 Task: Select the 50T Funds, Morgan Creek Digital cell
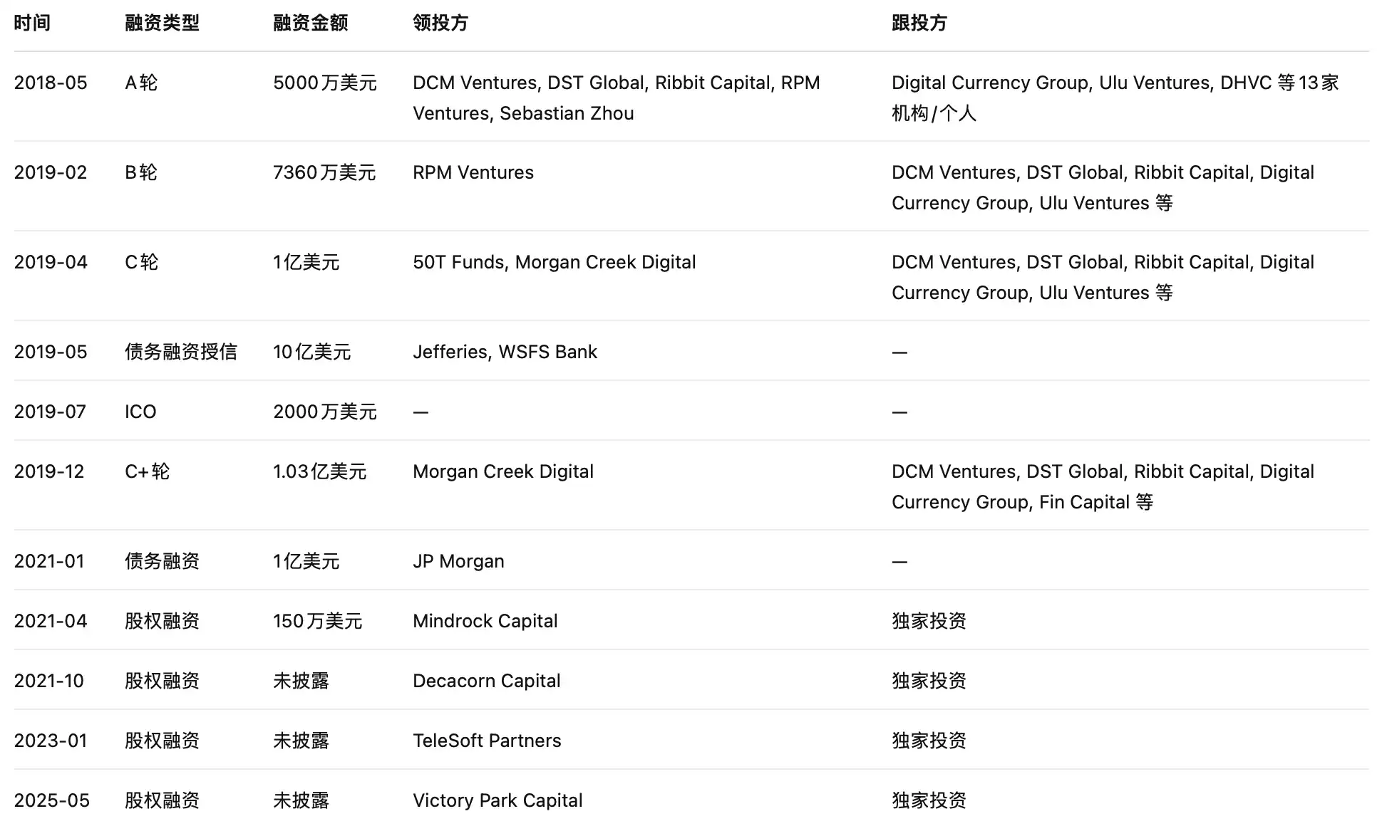pyautogui.click(x=554, y=262)
